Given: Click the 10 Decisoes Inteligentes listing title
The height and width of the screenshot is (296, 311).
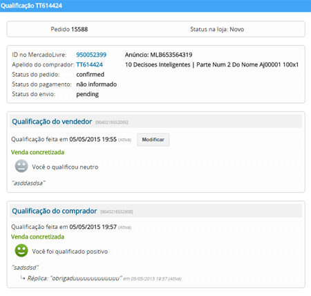Looking at the screenshot, I should click(x=211, y=65).
